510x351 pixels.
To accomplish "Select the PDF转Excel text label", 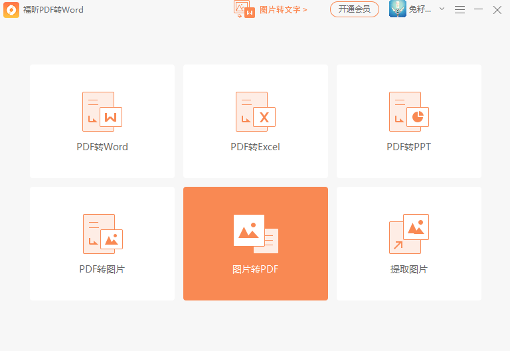I will (x=256, y=147).
